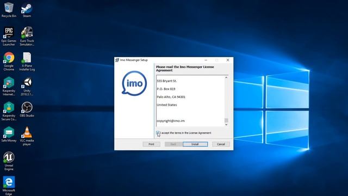The image size is (348, 196).
Task: Click the imo logo in setup dialog
Action: [x=134, y=83]
